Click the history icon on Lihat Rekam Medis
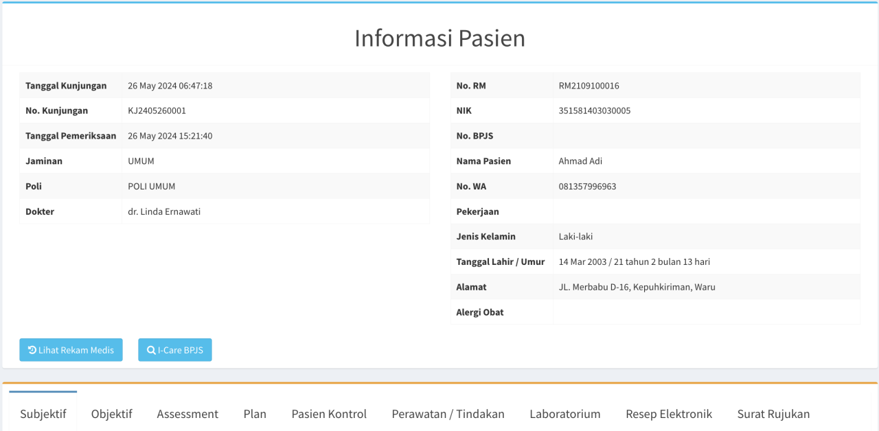This screenshot has width=879, height=431. coord(32,350)
